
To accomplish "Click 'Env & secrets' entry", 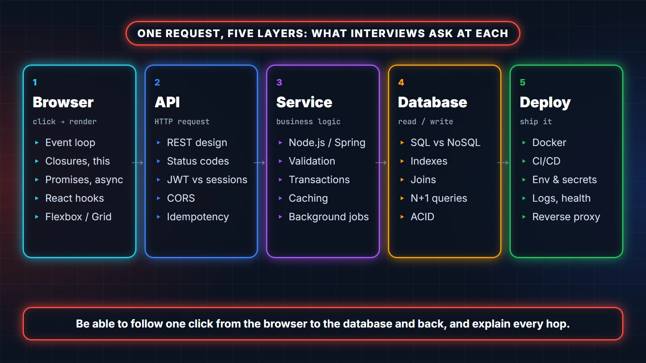I will pyautogui.click(x=564, y=179).
